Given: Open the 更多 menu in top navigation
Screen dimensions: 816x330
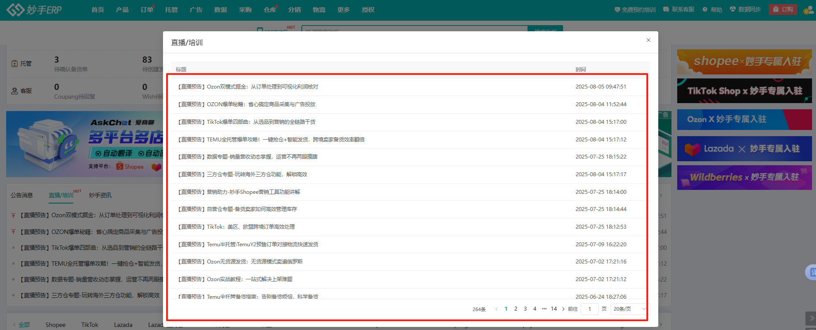Looking at the screenshot, I should [x=343, y=10].
